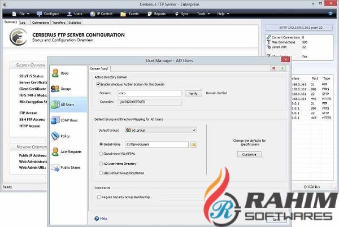Open the Configure toolbar icon
The width and height of the screenshot is (339, 227).
(x=39, y=14)
